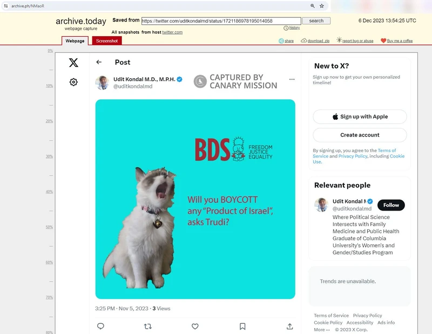Screen dimensions: 432x334
Task: Open the history link
Action: 294,28
